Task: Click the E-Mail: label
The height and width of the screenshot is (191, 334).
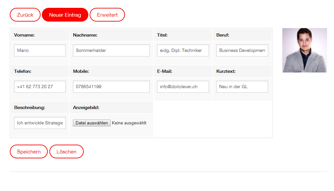Action: (165, 71)
